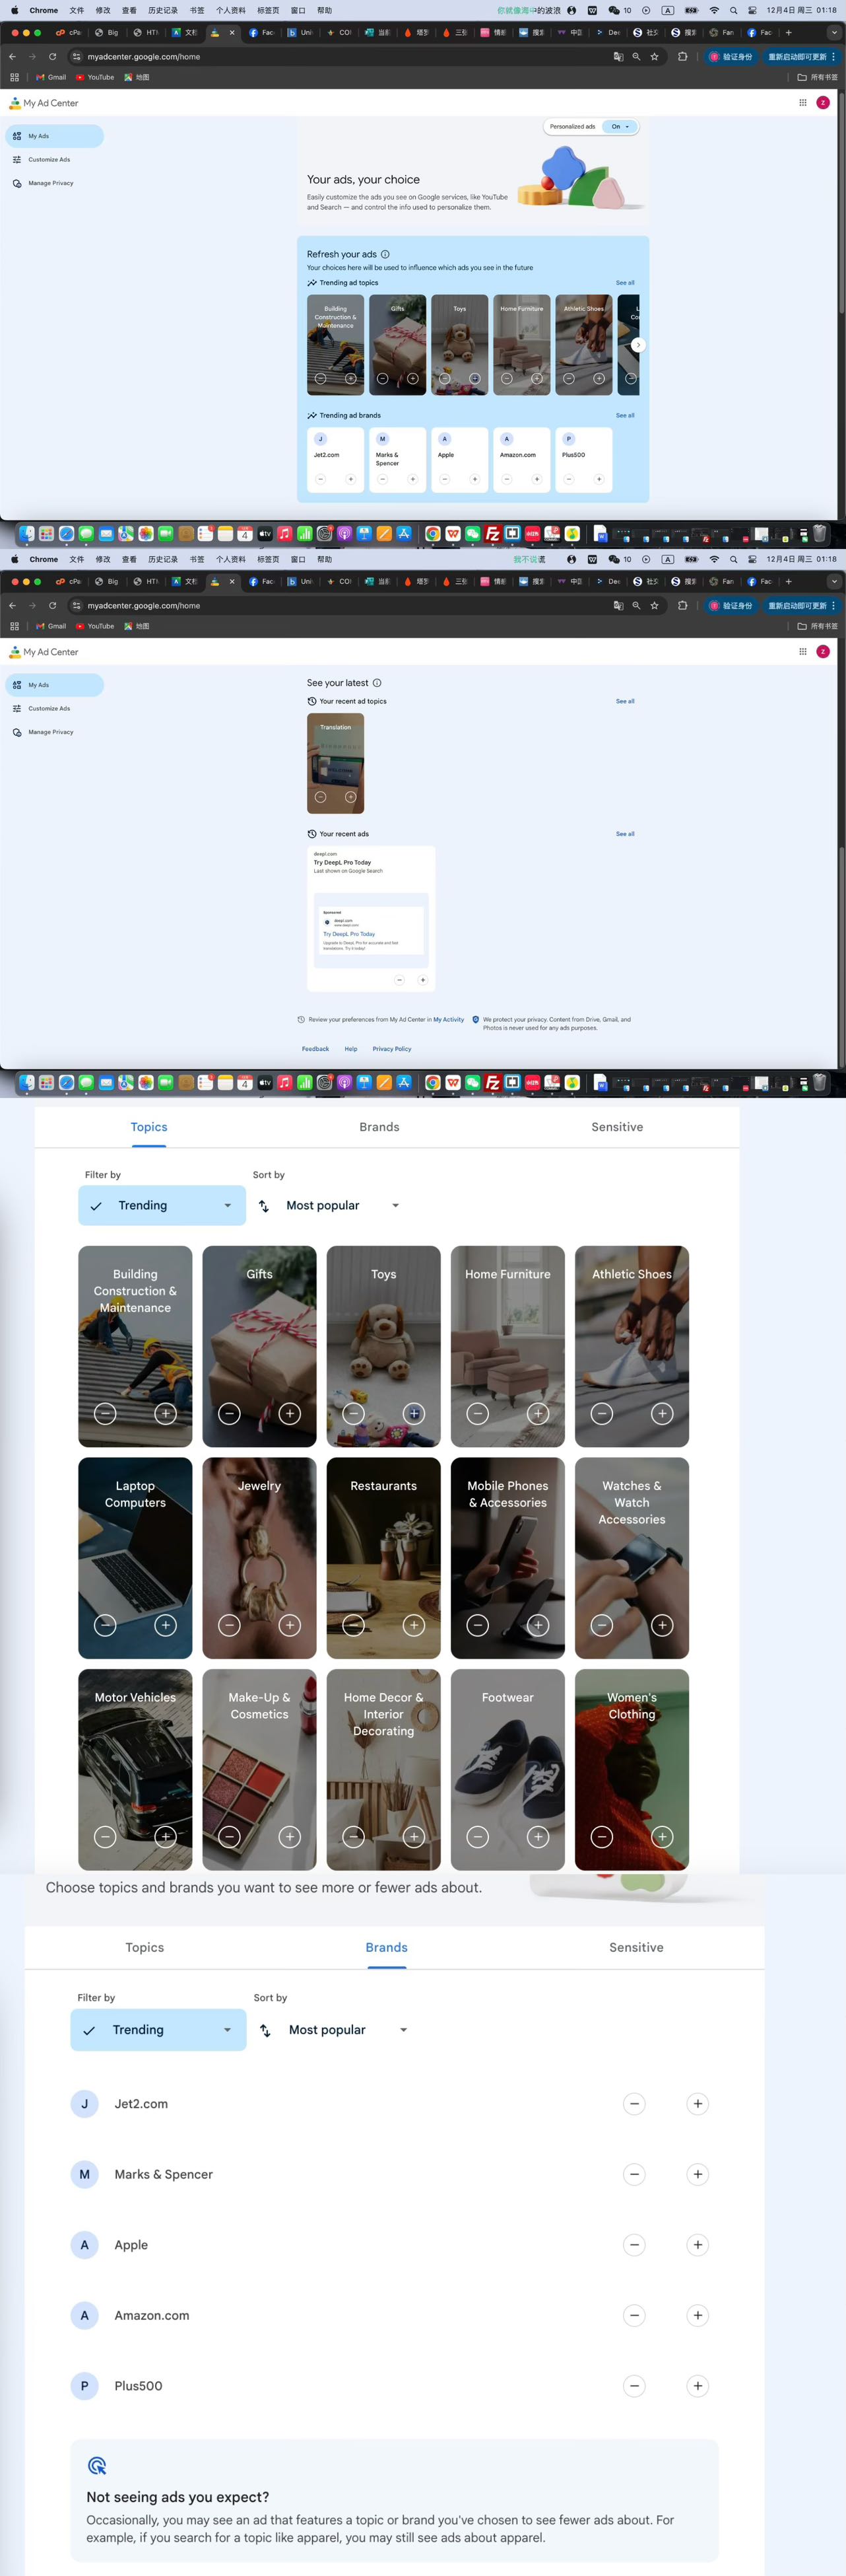Image resolution: width=846 pixels, height=2576 pixels.
Task: Click minus icon on the Translation topic card
Action: (321, 797)
